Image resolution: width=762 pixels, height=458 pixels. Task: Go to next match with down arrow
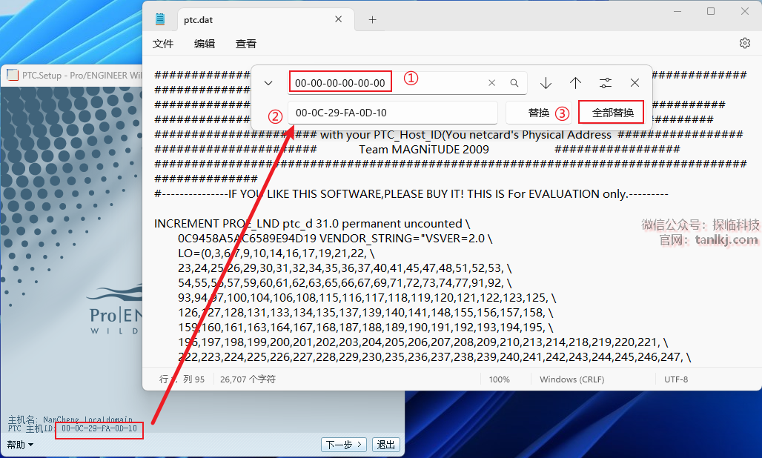coord(546,83)
